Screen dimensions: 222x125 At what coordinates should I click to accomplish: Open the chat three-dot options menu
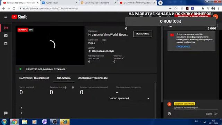[217, 26]
